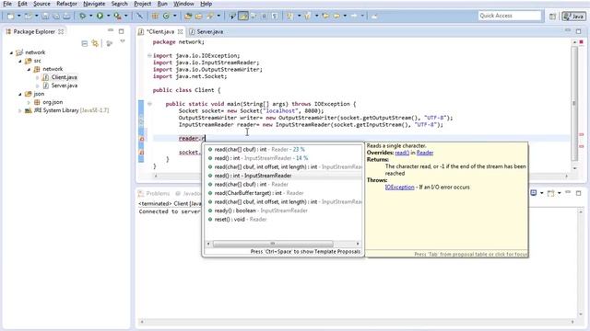Screen dimensions: 590x331
Task: Open the Window menu
Action: pyautogui.click(x=183, y=4)
